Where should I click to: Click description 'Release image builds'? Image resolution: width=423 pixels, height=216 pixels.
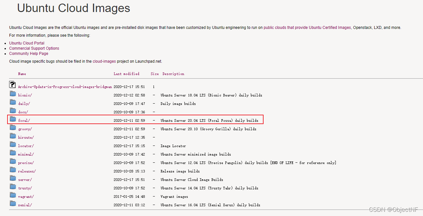coord(180,171)
